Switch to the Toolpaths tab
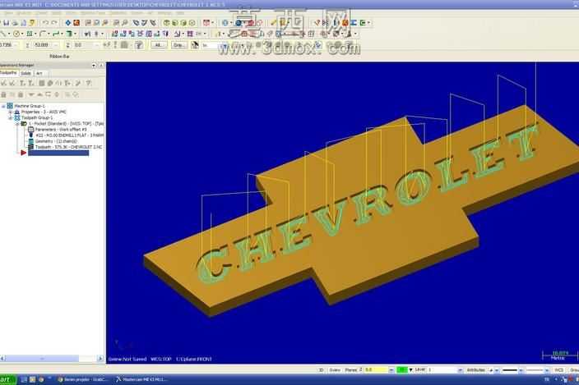Screen dimensions: 579x385 (8, 73)
